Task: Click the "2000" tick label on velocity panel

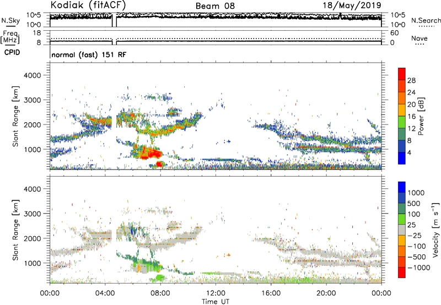Action: [33, 238]
